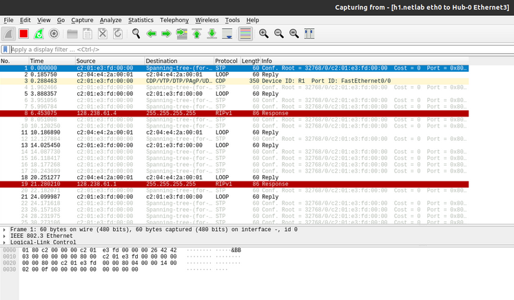The width and height of the screenshot is (514, 300).
Task: Click the open capture file folder icon
Action: coord(72,34)
